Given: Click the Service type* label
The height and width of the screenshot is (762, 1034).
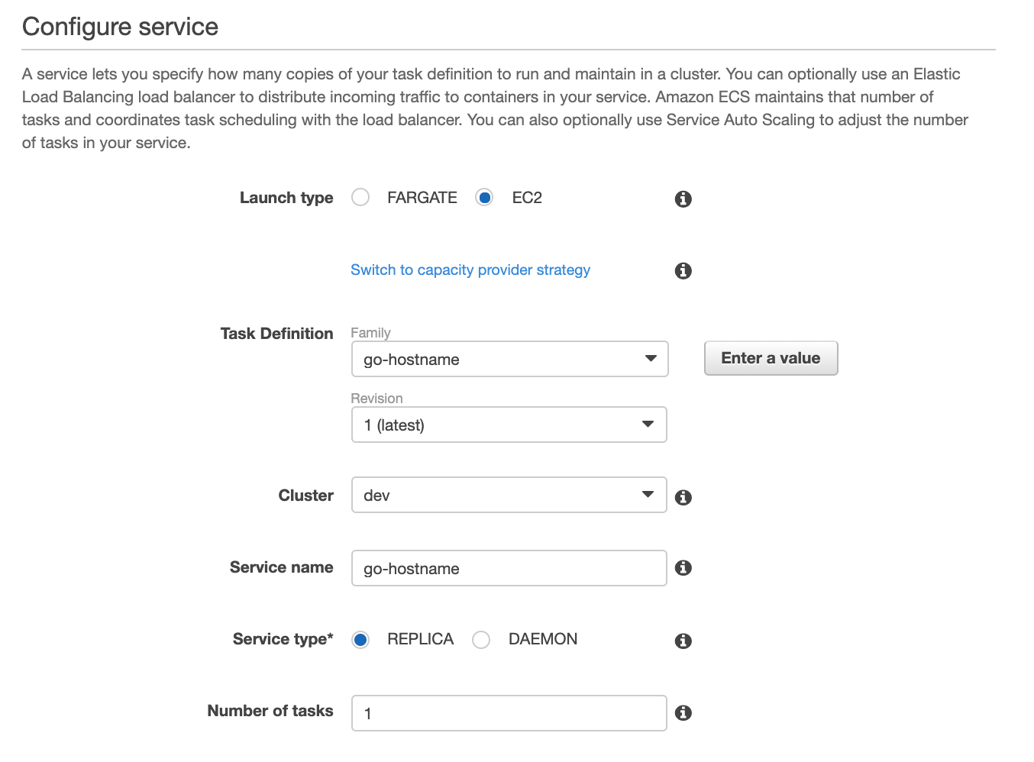Looking at the screenshot, I should [283, 639].
